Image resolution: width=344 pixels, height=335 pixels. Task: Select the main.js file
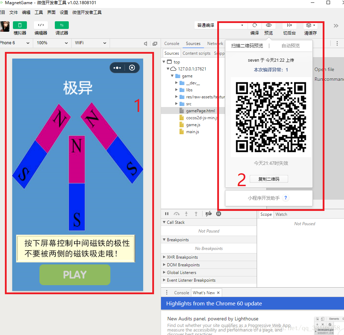[x=192, y=132]
